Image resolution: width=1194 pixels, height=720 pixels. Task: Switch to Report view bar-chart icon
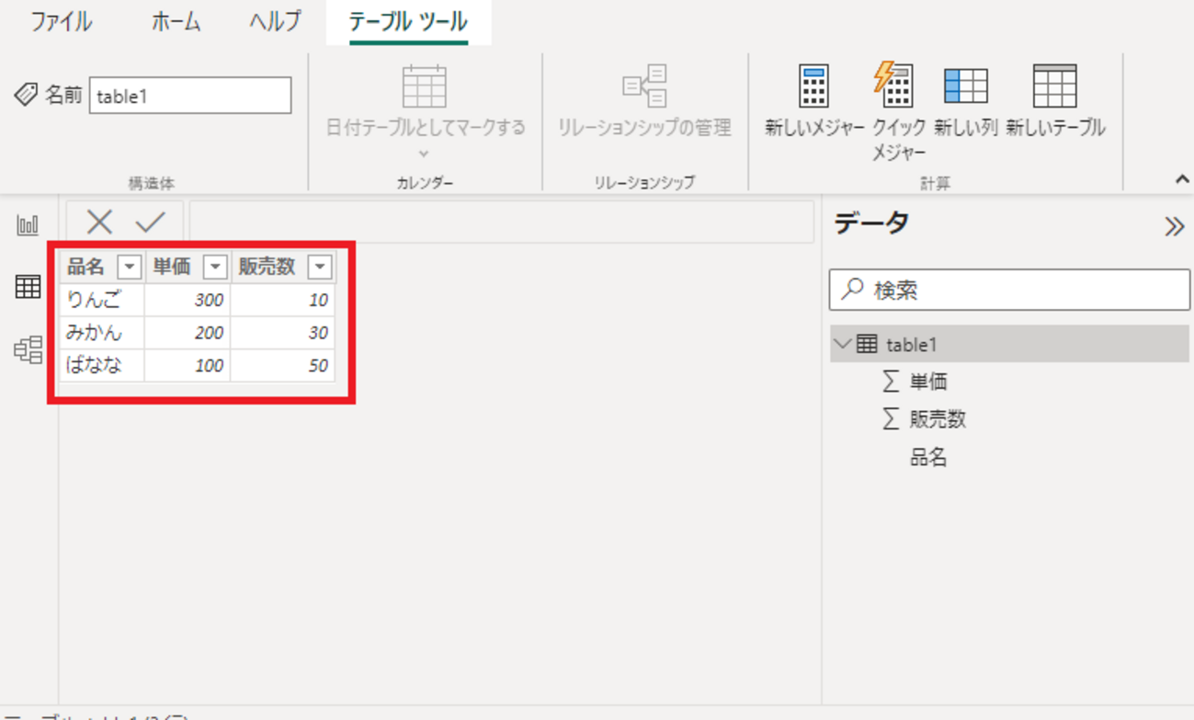pyautogui.click(x=28, y=224)
